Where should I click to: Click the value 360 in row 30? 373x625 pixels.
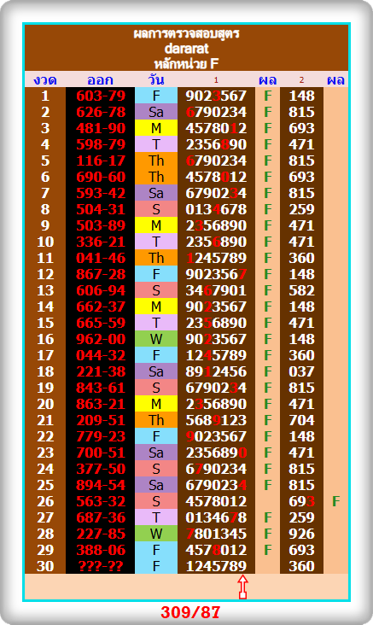click(301, 566)
